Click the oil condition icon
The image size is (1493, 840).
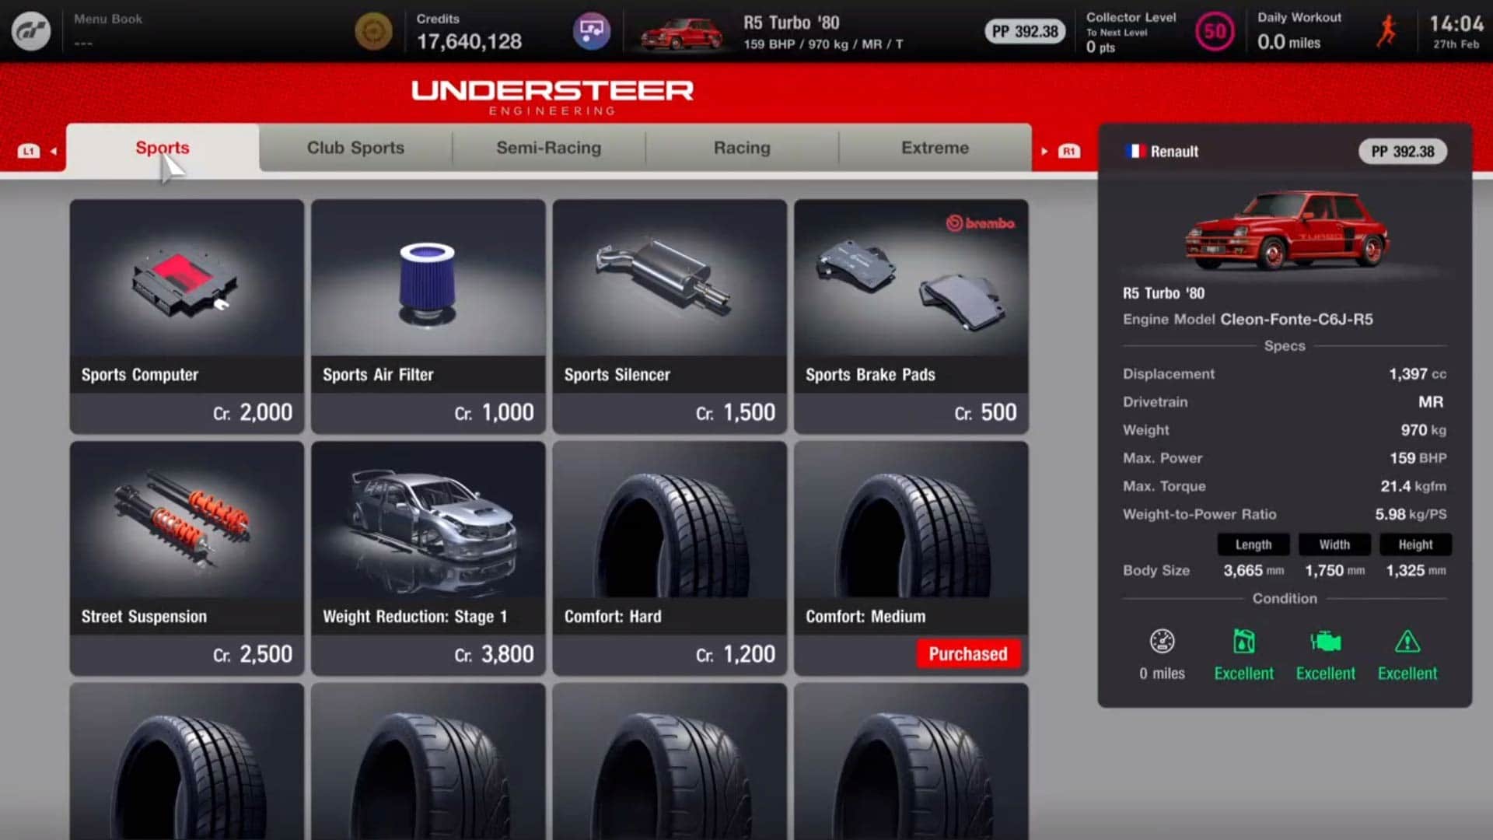[x=1243, y=641]
